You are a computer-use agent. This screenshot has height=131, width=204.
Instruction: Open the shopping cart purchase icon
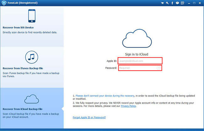coord(162,3)
